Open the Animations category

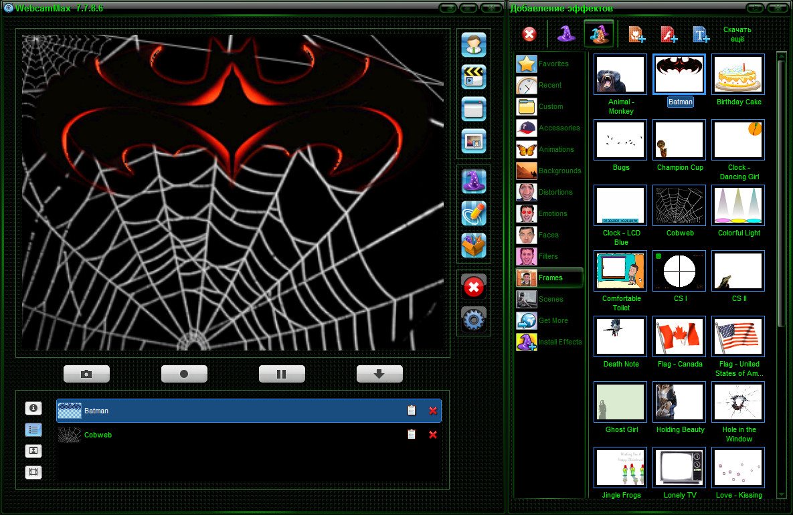coord(549,150)
